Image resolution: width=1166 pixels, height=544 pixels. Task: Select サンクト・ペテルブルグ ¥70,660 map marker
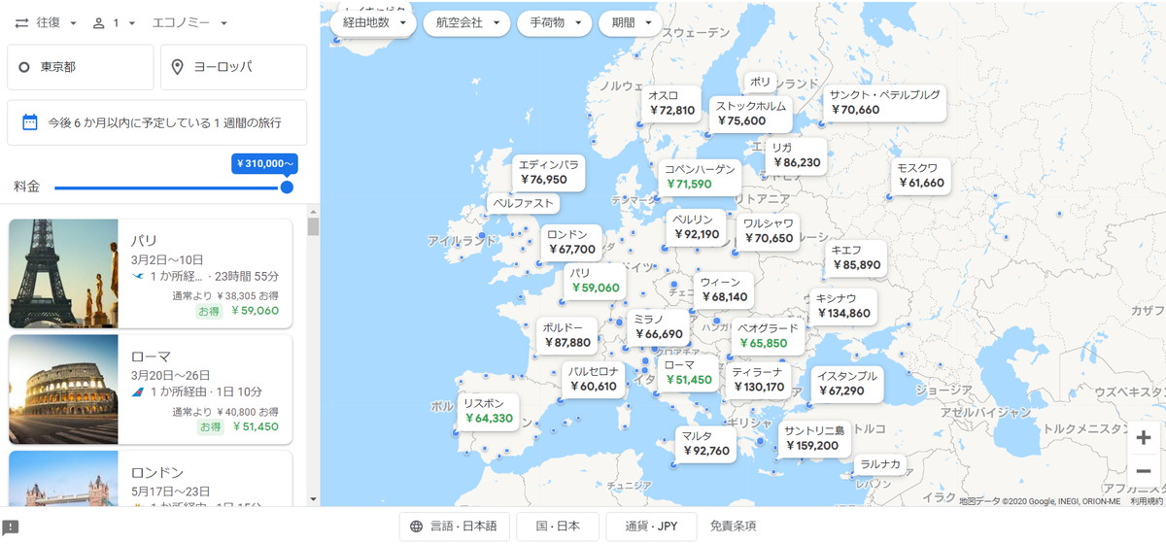884,103
